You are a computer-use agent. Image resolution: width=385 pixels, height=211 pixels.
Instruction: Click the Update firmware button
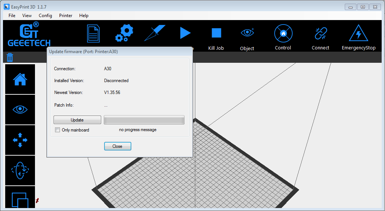pyautogui.click(x=77, y=120)
